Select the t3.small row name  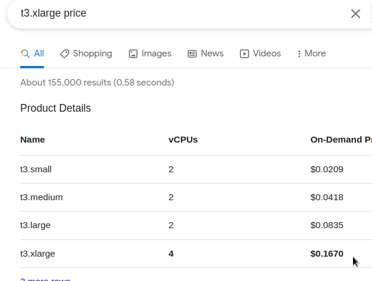(x=36, y=169)
